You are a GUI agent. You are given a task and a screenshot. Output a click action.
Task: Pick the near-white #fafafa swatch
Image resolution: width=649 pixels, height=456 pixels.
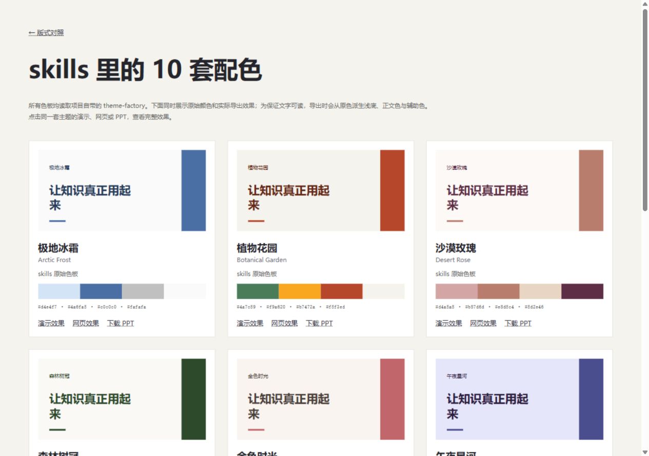(x=185, y=291)
